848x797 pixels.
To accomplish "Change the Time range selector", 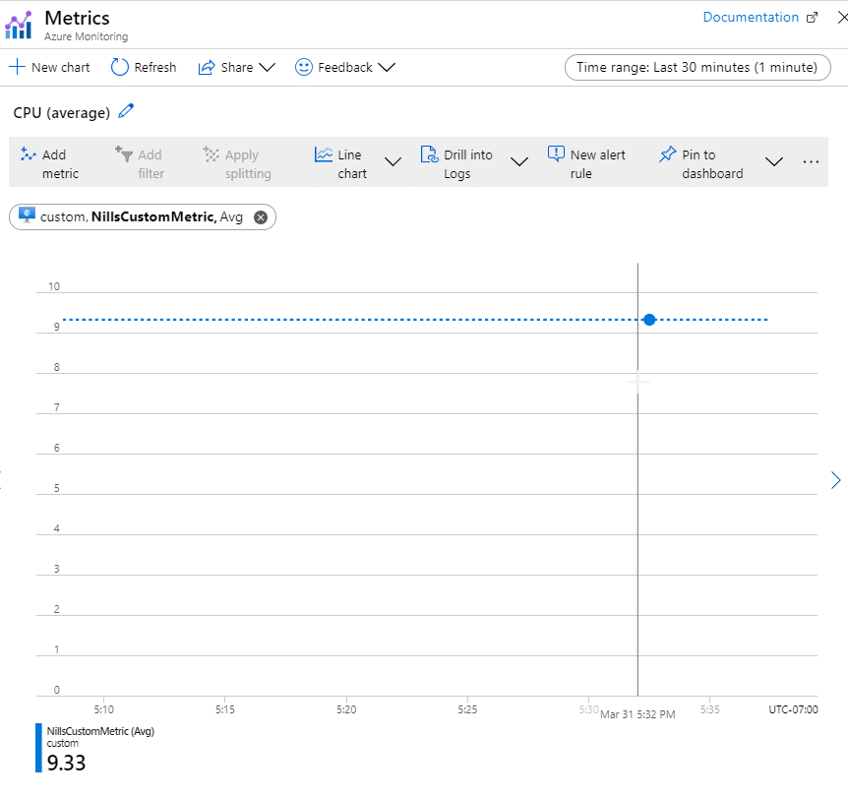I will (697, 67).
